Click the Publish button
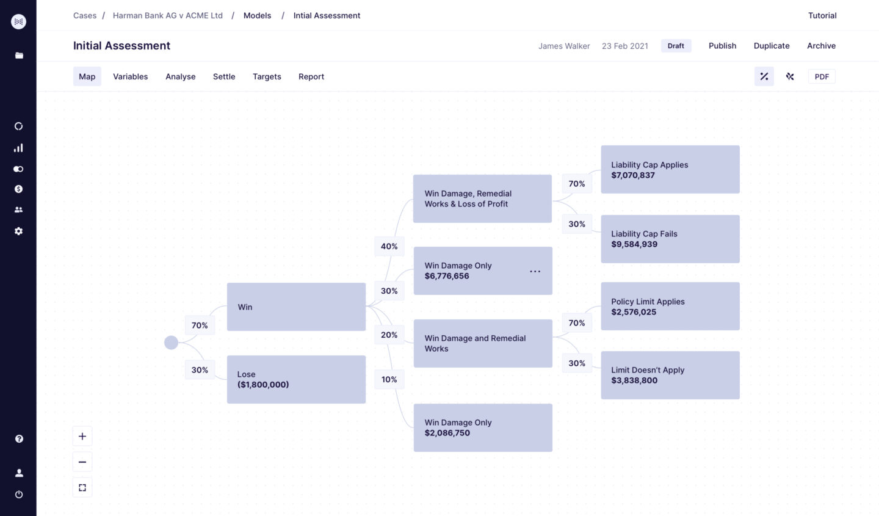 [x=722, y=46]
